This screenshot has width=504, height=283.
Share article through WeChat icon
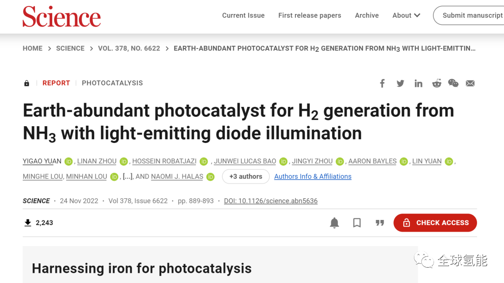[453, 83]
